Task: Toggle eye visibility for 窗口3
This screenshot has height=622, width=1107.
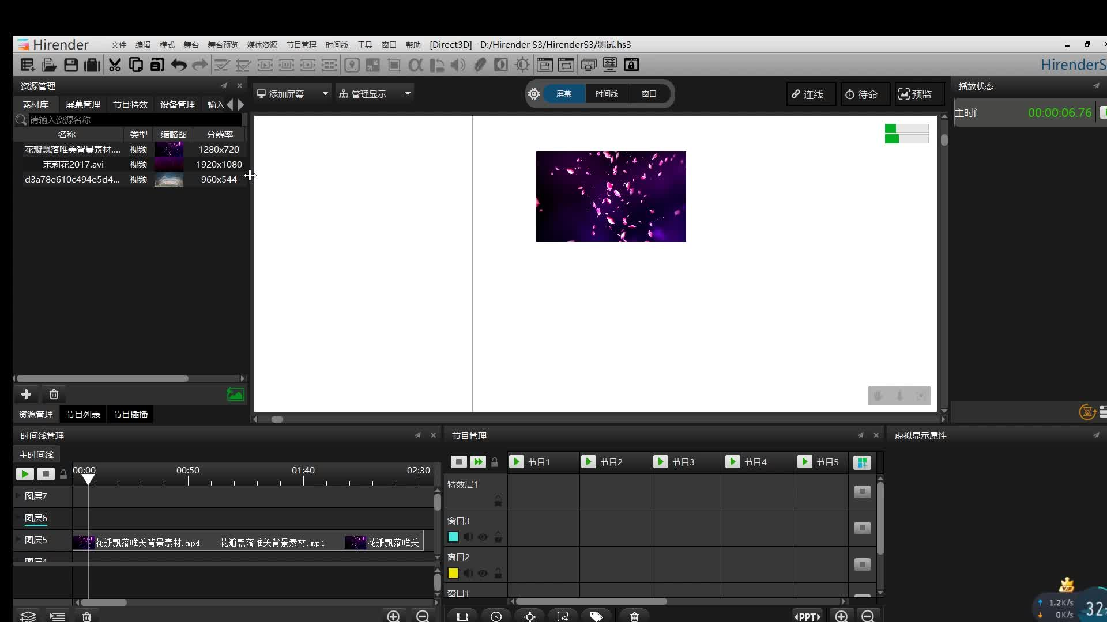Action: point(483,537)
